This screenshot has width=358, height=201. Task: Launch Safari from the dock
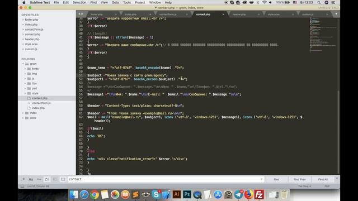coord(84,195)
